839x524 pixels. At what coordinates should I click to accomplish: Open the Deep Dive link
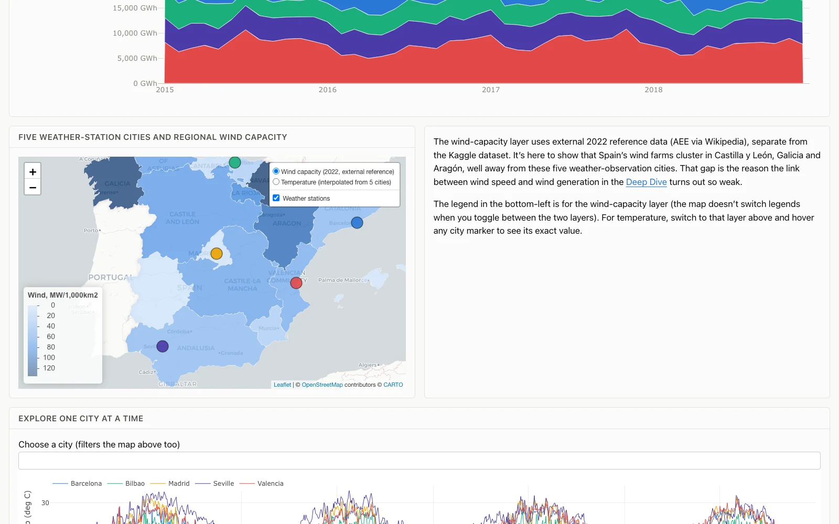tap(646, 182)
